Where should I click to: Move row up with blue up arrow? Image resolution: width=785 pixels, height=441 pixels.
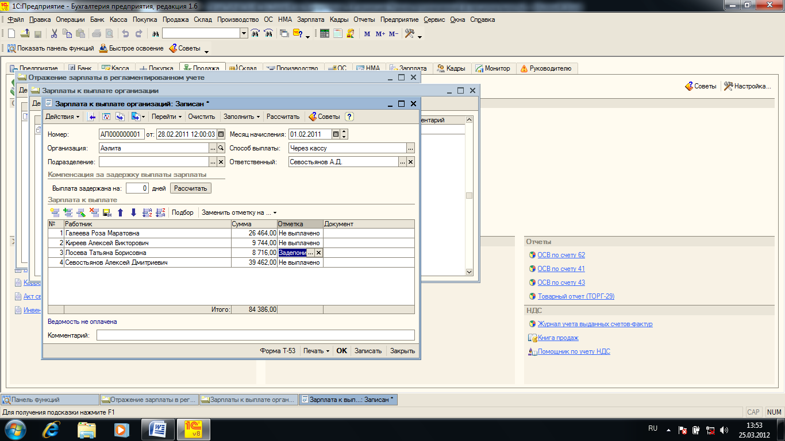(121, 212)
